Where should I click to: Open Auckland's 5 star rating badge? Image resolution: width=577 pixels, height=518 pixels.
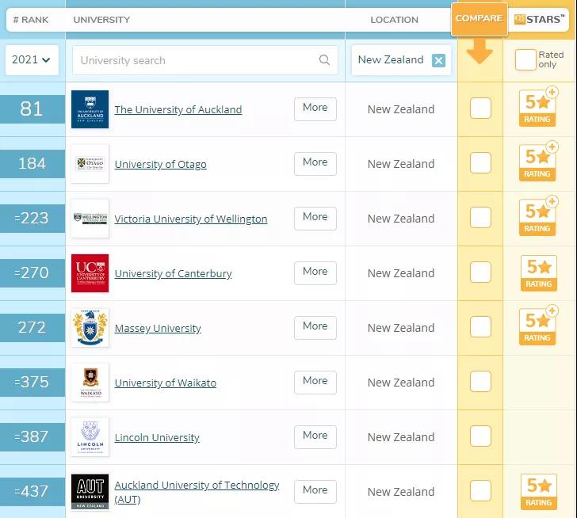point(539,109)
